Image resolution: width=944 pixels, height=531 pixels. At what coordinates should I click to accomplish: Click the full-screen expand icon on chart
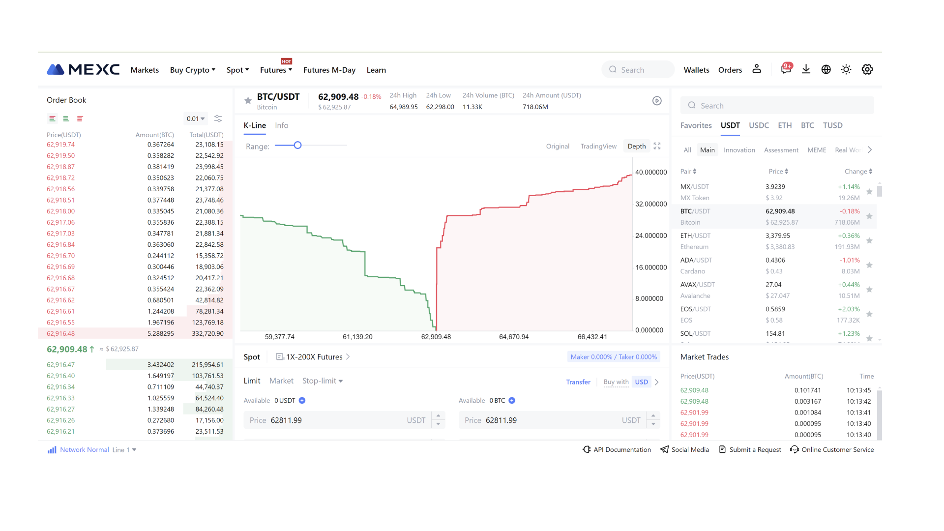coord(657,145)
